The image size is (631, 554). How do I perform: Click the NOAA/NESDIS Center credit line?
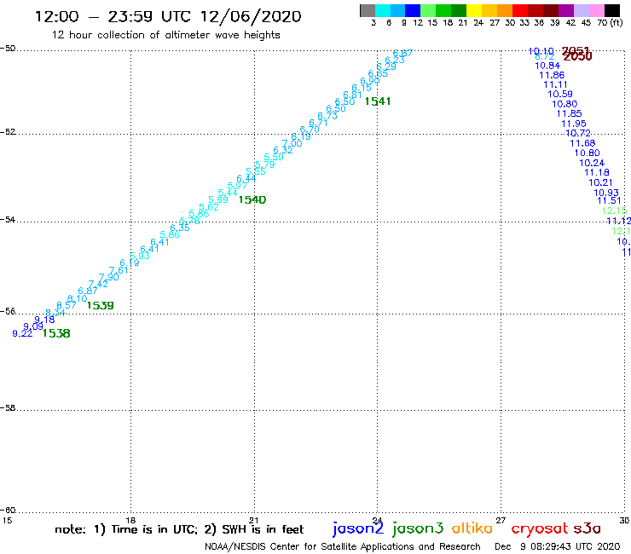[x=343, y=546]
